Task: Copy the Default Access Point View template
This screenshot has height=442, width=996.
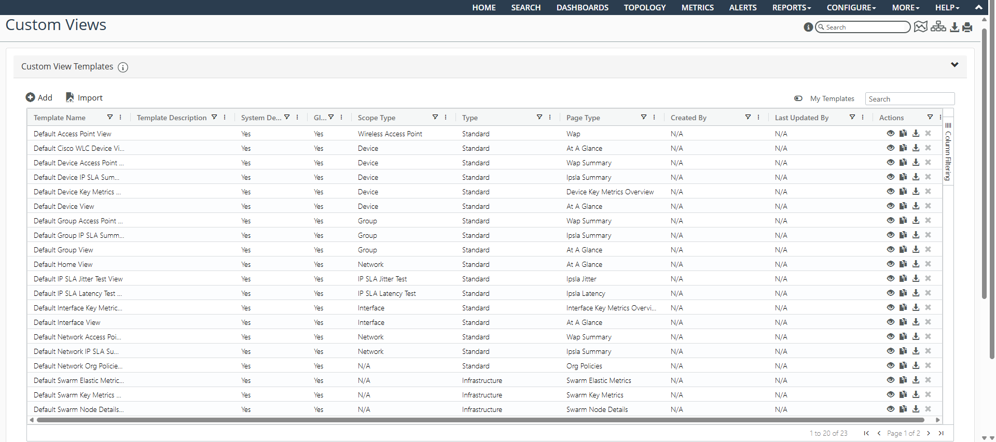Action: (903, 134)
